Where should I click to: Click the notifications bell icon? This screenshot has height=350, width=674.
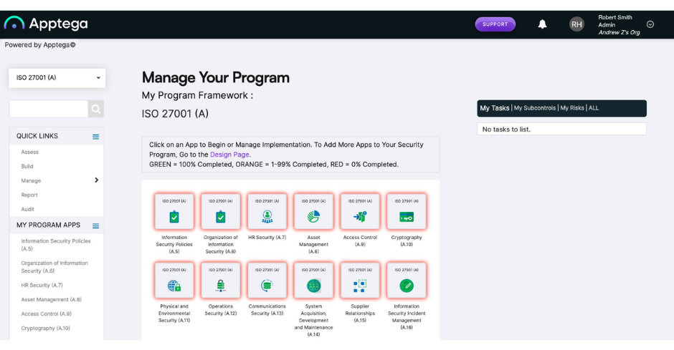[543, 24]
